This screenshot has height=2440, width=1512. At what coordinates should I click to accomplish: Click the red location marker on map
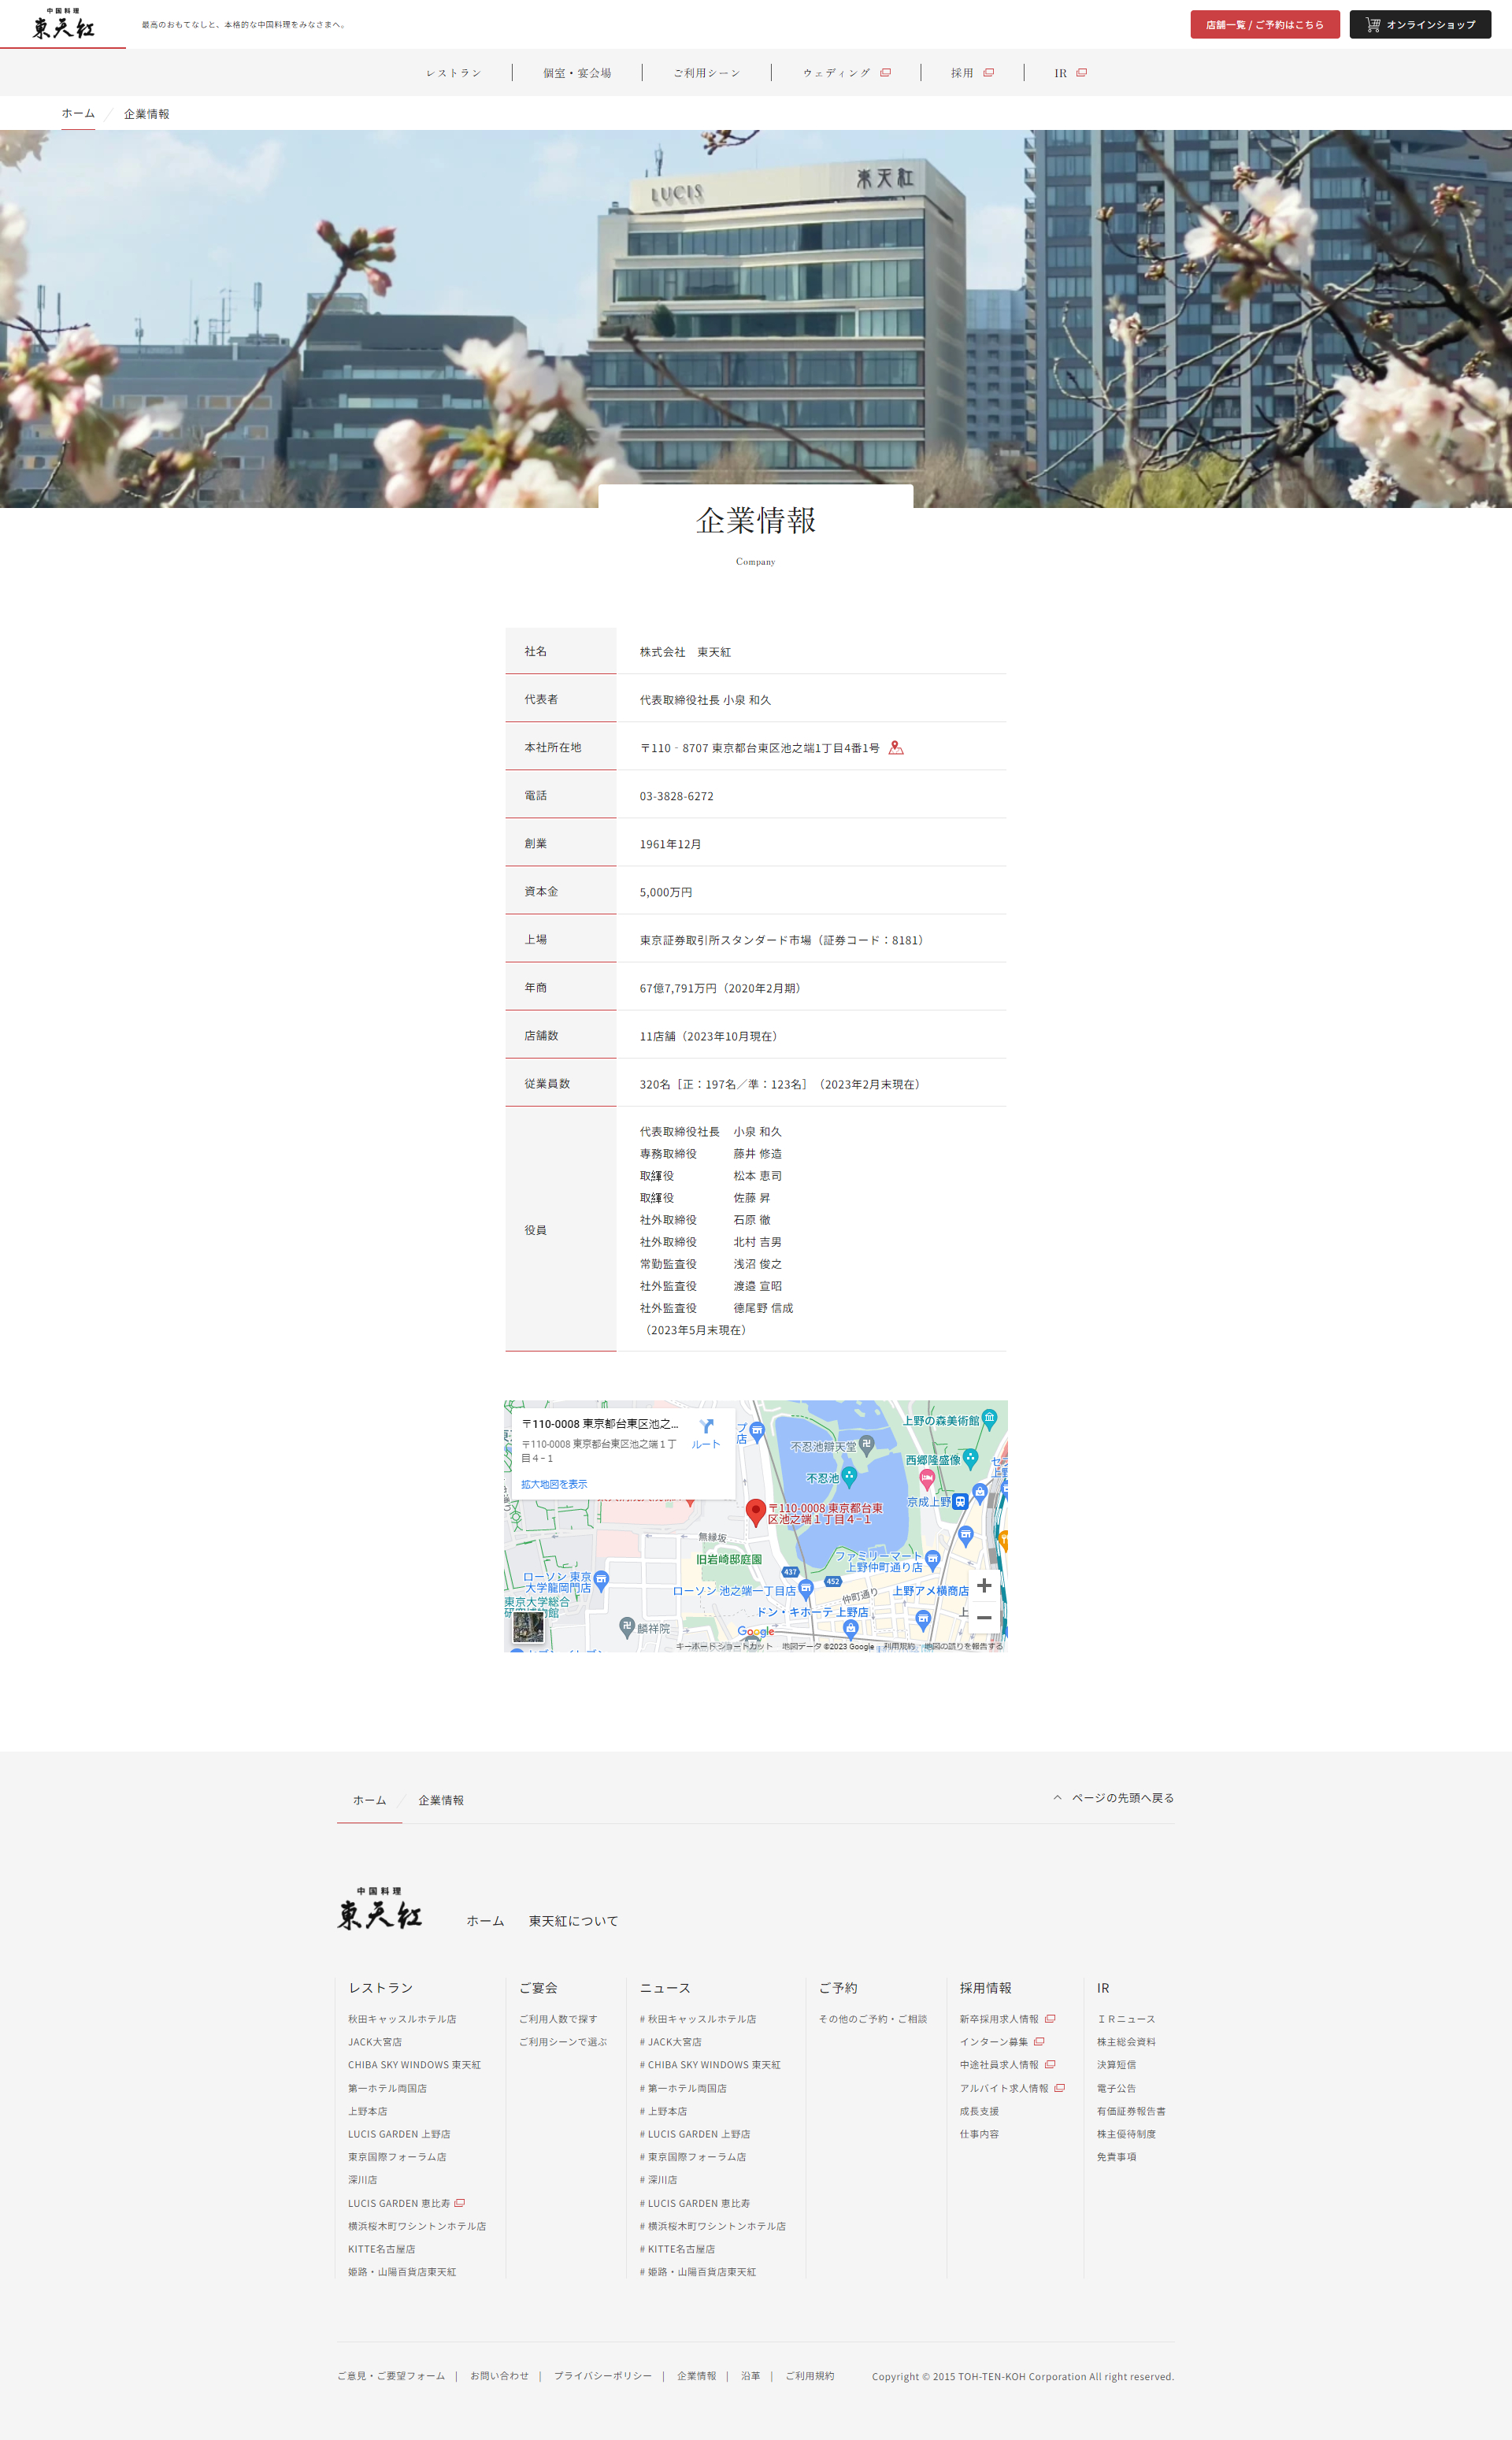tap(756, 1511)
